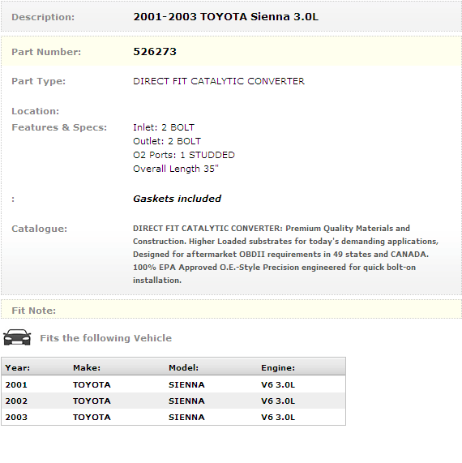Image resolution: width=462 pixels, height=463 pixels.
Task: Select the 2002 TOYOTA SIENNA row
Action: click(x=173, y=401)
